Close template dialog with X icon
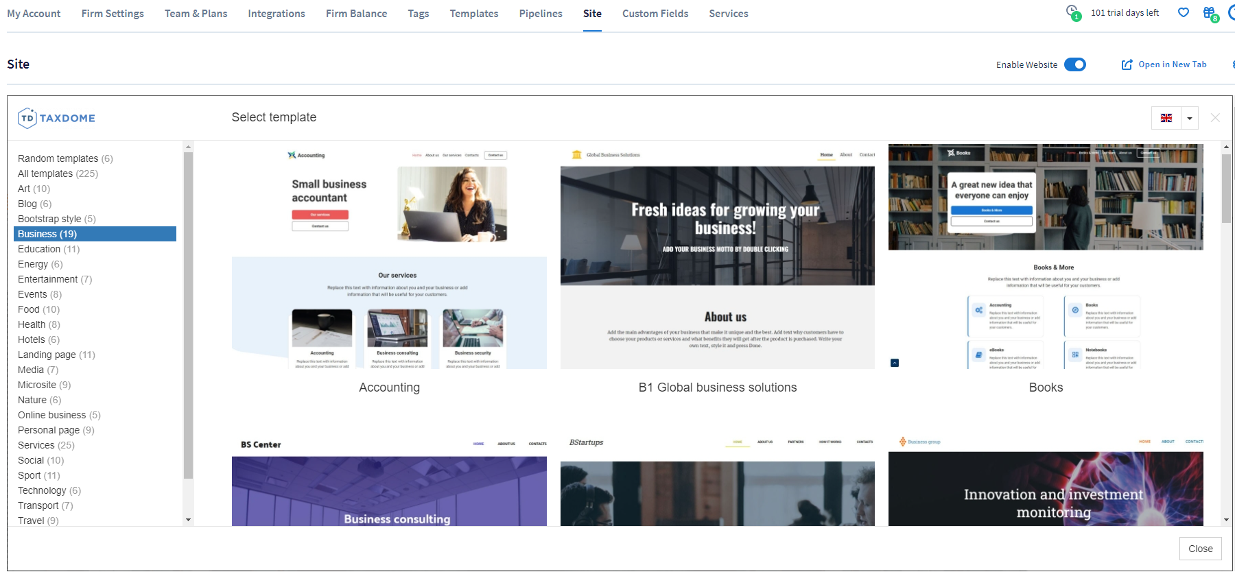 pyautogui.click(x=1215, y=118)
